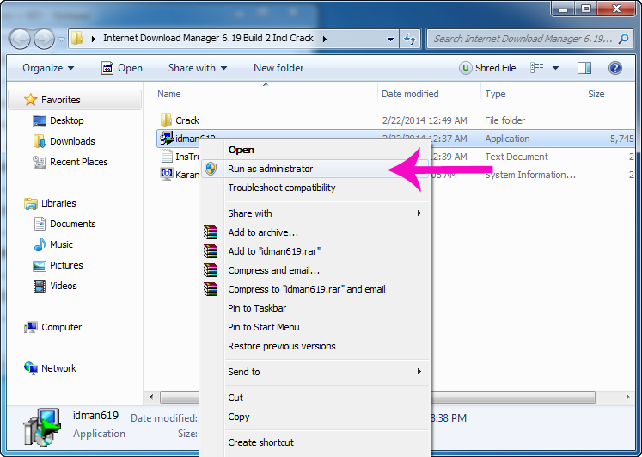Sort by the Date modified column header
642x457 pixels.
coord(410,94)
